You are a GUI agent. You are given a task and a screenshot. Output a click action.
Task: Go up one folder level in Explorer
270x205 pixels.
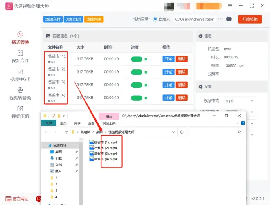[x=67, y=132]
